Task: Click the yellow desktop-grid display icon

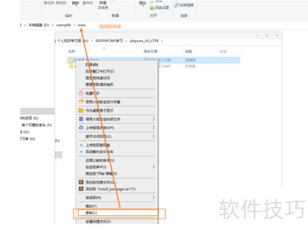Action: [81, 110]
